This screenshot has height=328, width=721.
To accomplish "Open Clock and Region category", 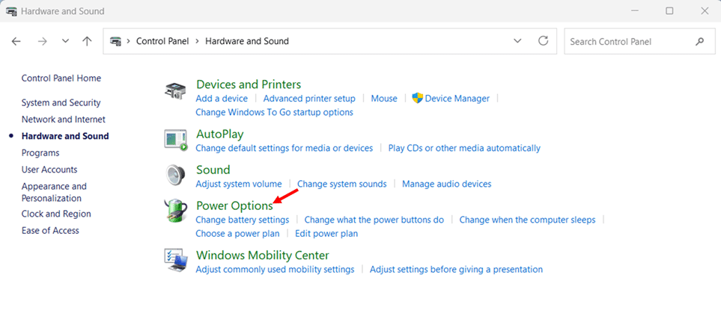I will coord(56,214).
